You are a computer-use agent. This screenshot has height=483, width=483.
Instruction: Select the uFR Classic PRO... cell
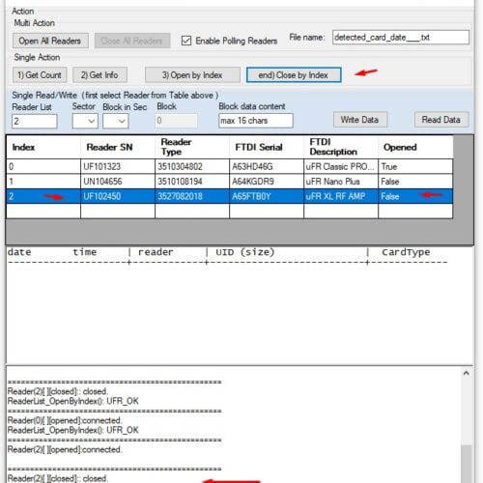(x=341, y=166)
